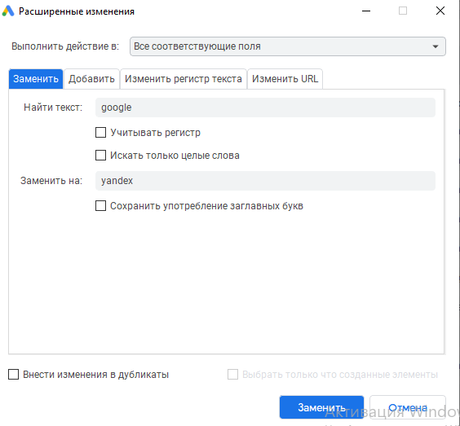Screen dimensions: 460x426
Task: Focus the Найти текст field with google
Action: click(265, 108)
